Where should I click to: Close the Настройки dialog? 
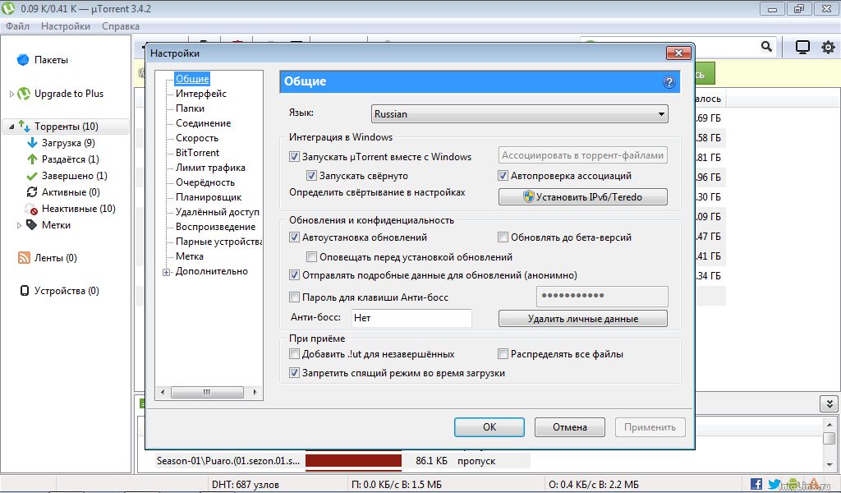pos(678,53)
